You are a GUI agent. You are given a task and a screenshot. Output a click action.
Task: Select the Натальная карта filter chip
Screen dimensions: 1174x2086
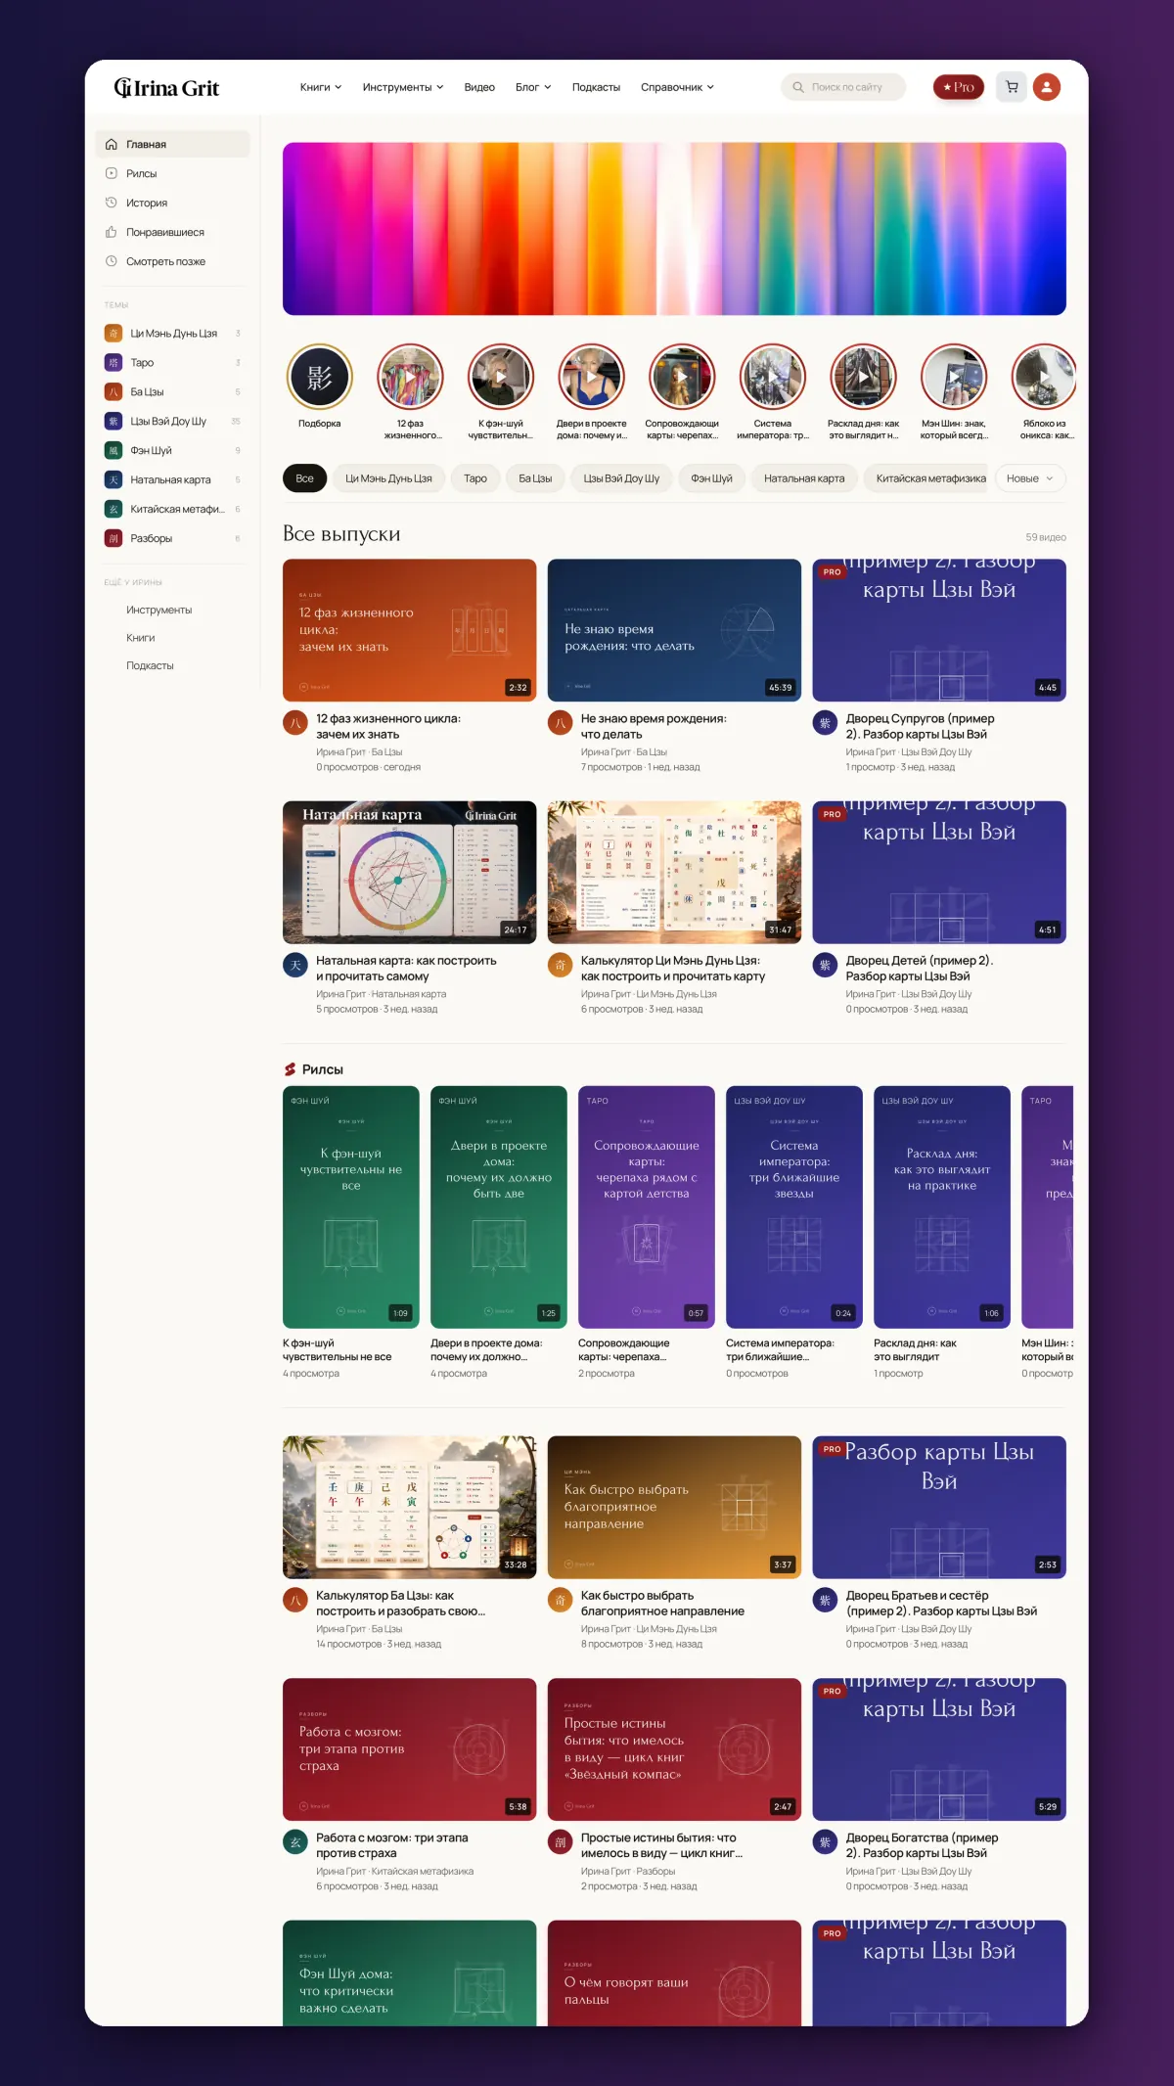tap(804, 478)
